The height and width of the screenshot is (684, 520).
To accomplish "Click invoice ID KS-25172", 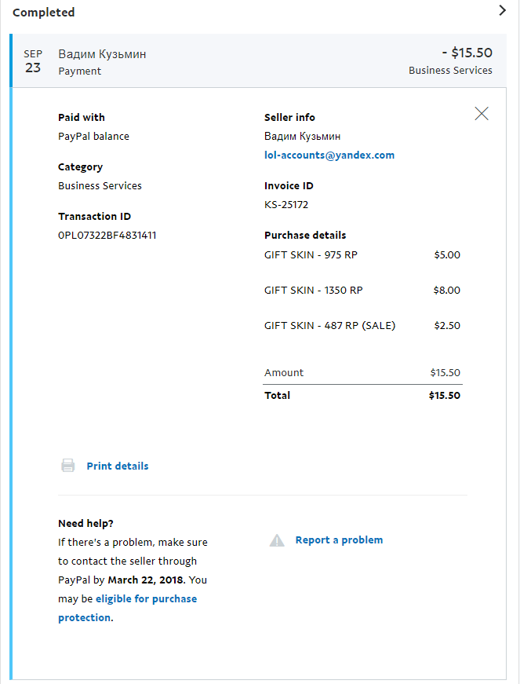I will coord(286,205).
